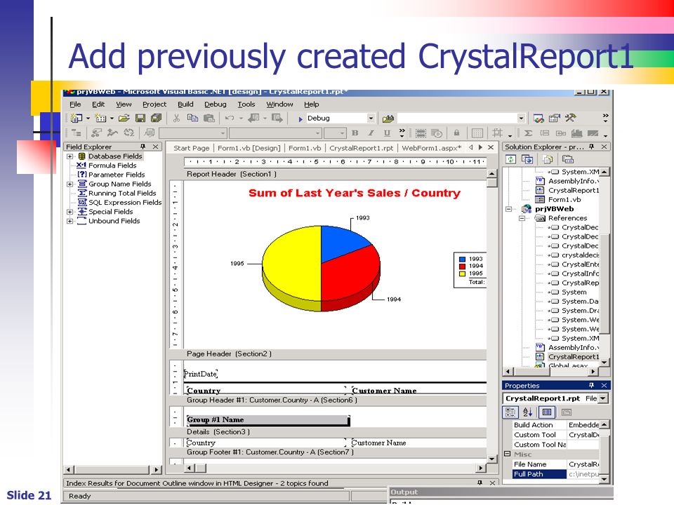The image size is (674, 505).
Task: Click the pie chart in Report Header
Action: (321, 268)
